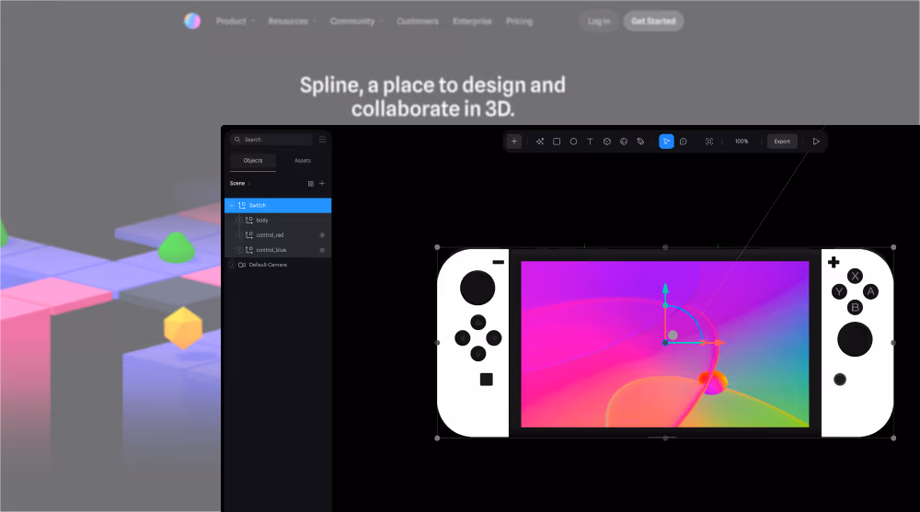Click the Get Started button
920x512 pixels.
653,21
